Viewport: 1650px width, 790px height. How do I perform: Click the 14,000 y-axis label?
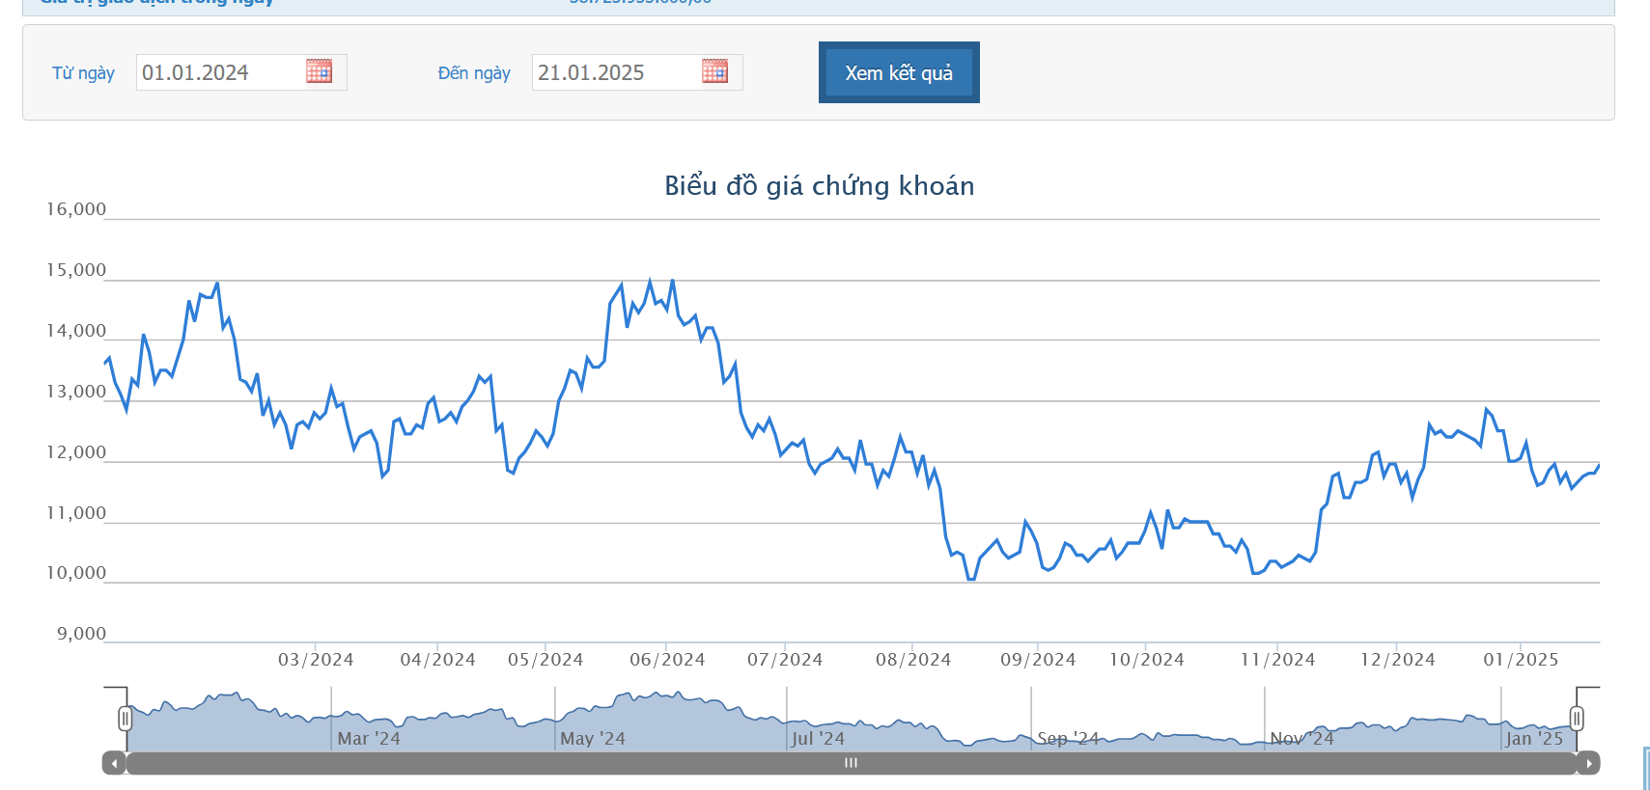76,331
